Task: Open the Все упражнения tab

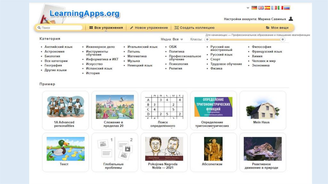Action: 106,28
